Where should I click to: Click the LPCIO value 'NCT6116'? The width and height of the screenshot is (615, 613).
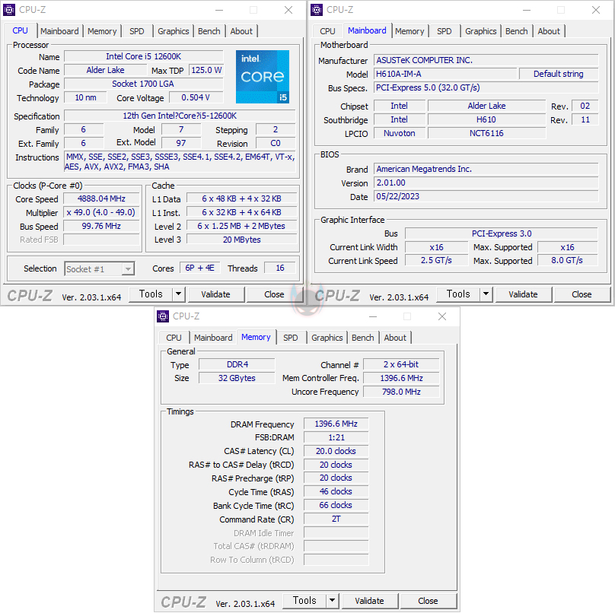point(486,133)
